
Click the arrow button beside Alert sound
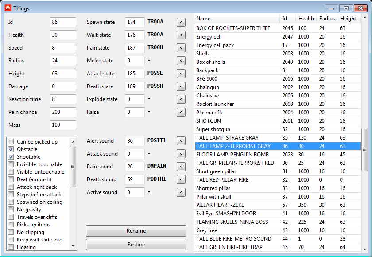coord(181,141)
